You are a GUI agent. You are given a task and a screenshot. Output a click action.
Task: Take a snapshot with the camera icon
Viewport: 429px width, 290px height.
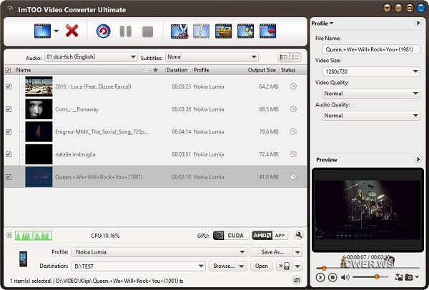pos(408,276)
